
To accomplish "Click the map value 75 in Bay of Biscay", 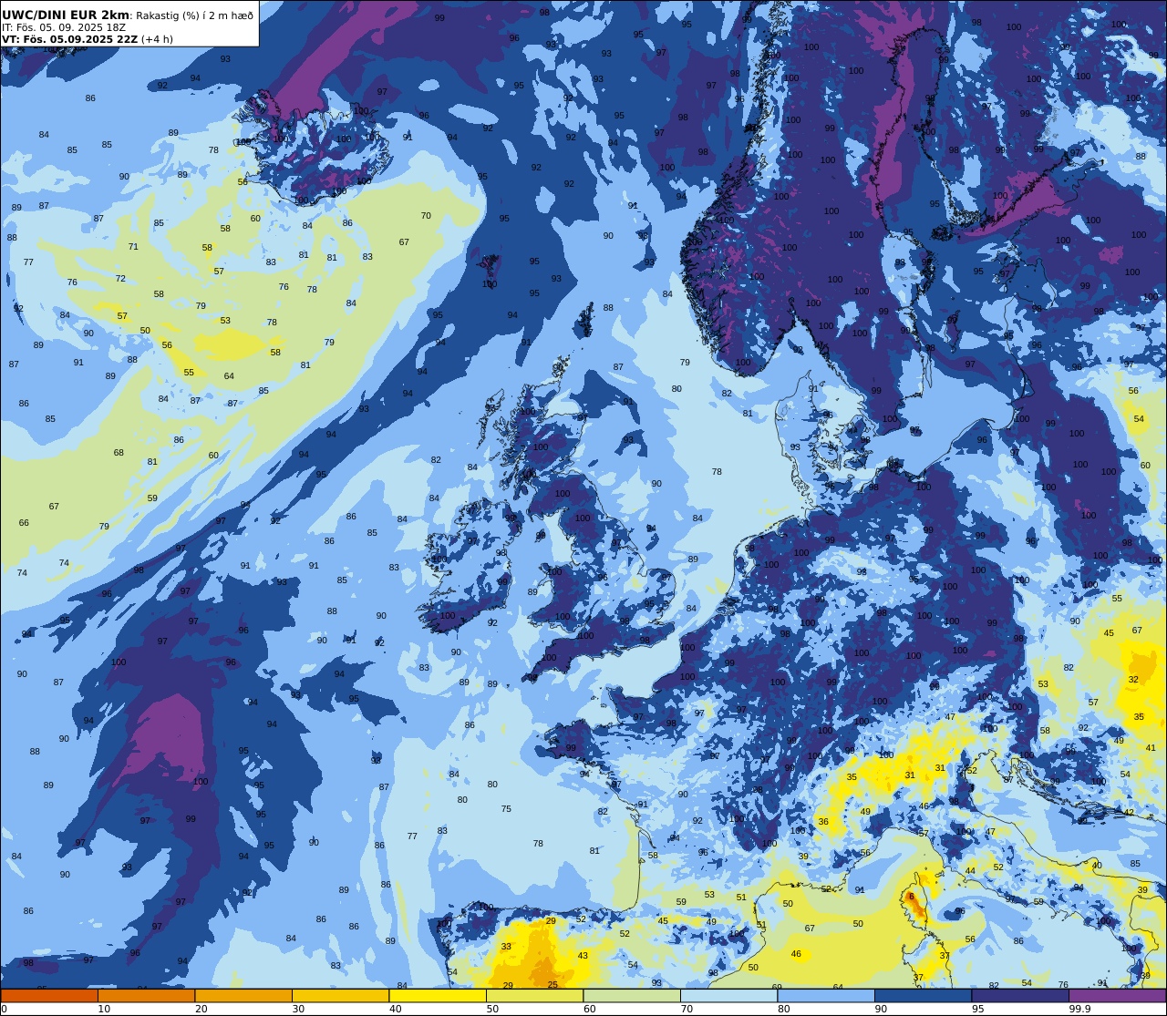I will coord(506,809).
